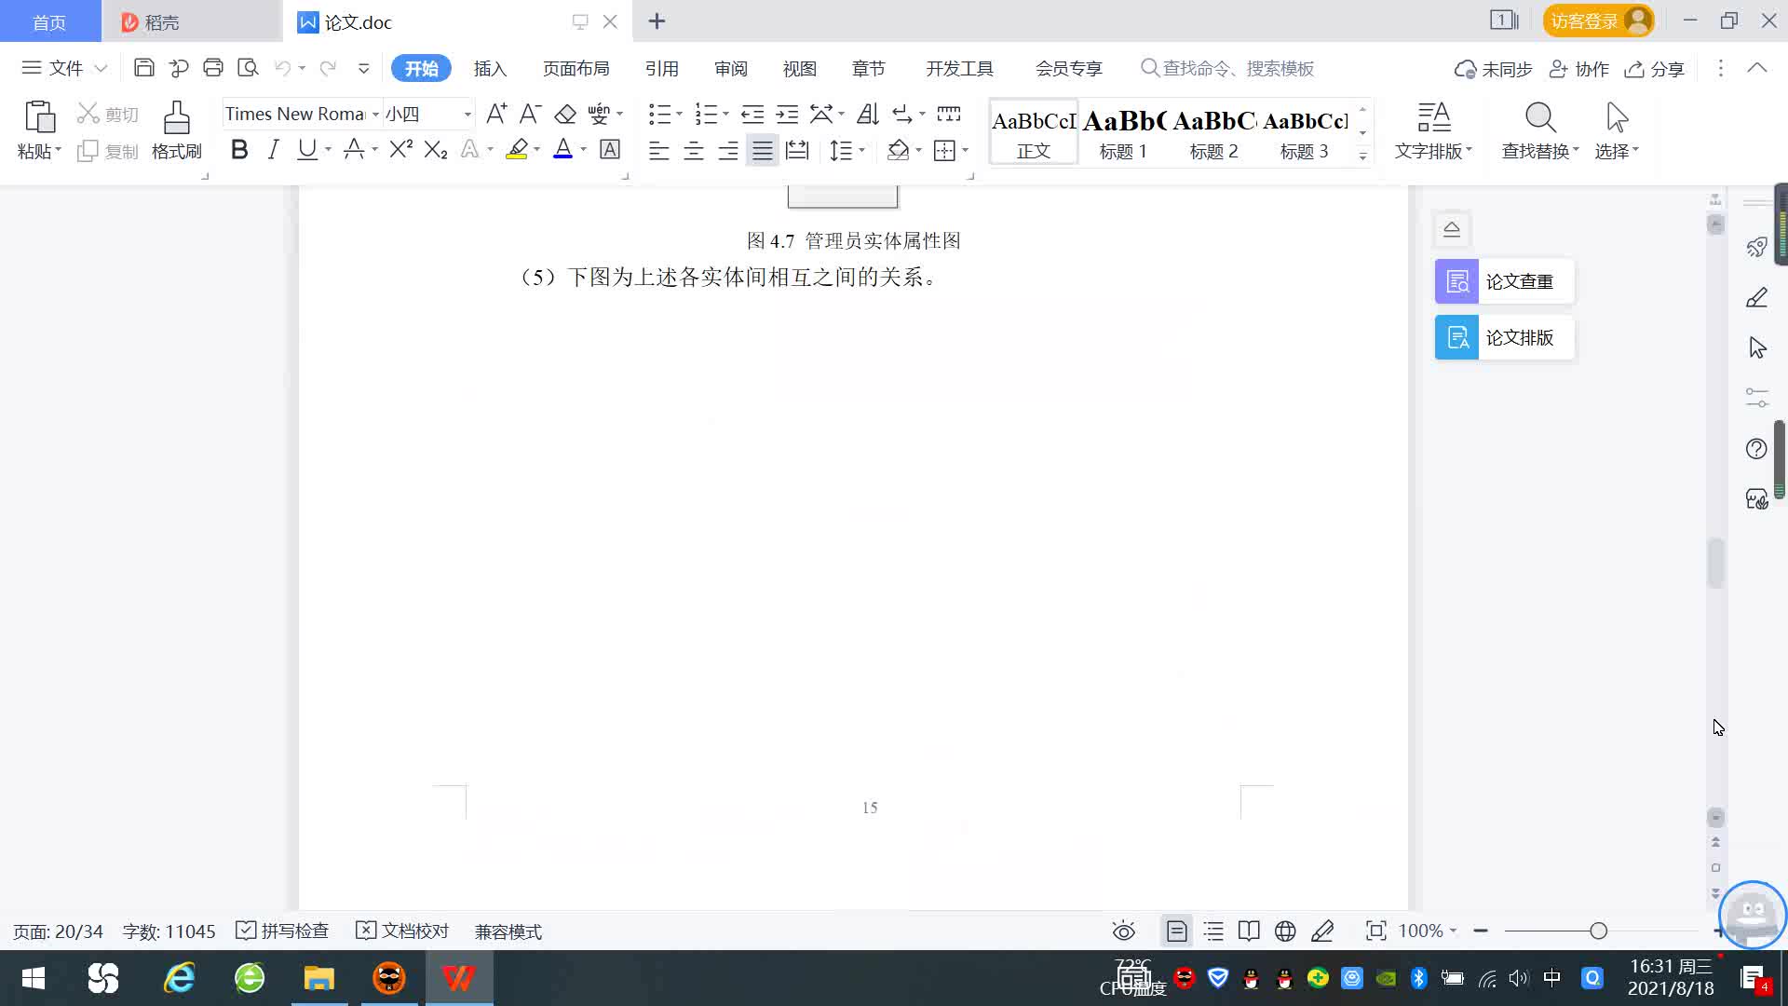Toggle spell check (拼写检查) in status bar

[x=282, y=931]
